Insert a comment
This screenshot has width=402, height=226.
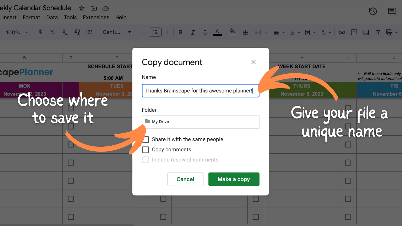[354, 32]
